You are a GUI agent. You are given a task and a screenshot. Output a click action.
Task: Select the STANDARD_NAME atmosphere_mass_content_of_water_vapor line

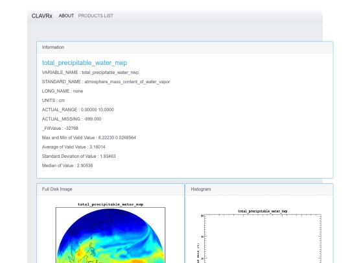click(x=106, y=82)
